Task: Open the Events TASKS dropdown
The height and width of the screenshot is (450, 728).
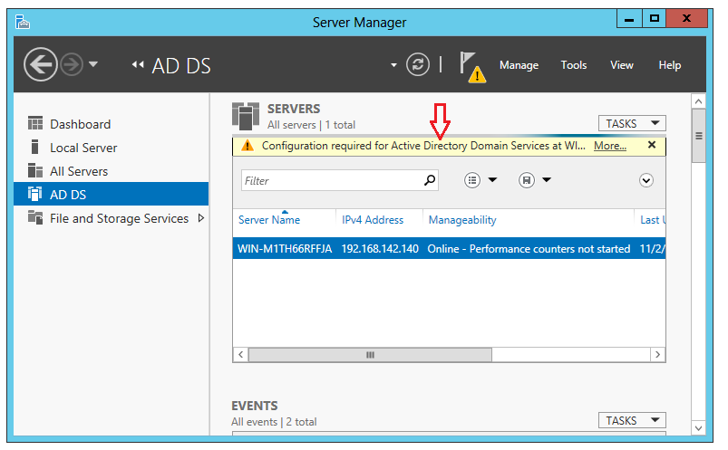Action: pyautogui.click(x=632, y=420)
